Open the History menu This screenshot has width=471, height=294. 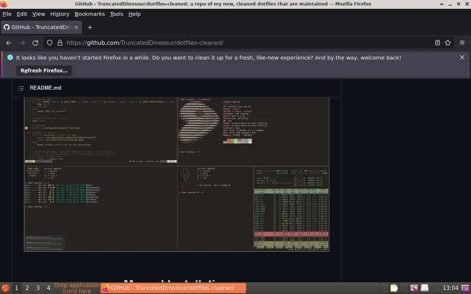click(x=60, y=14)
